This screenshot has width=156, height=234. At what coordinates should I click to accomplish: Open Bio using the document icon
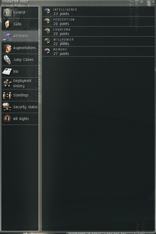click(7, 71)
